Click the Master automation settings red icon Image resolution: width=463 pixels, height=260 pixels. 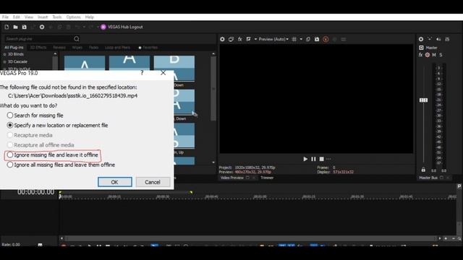point(428,55)
